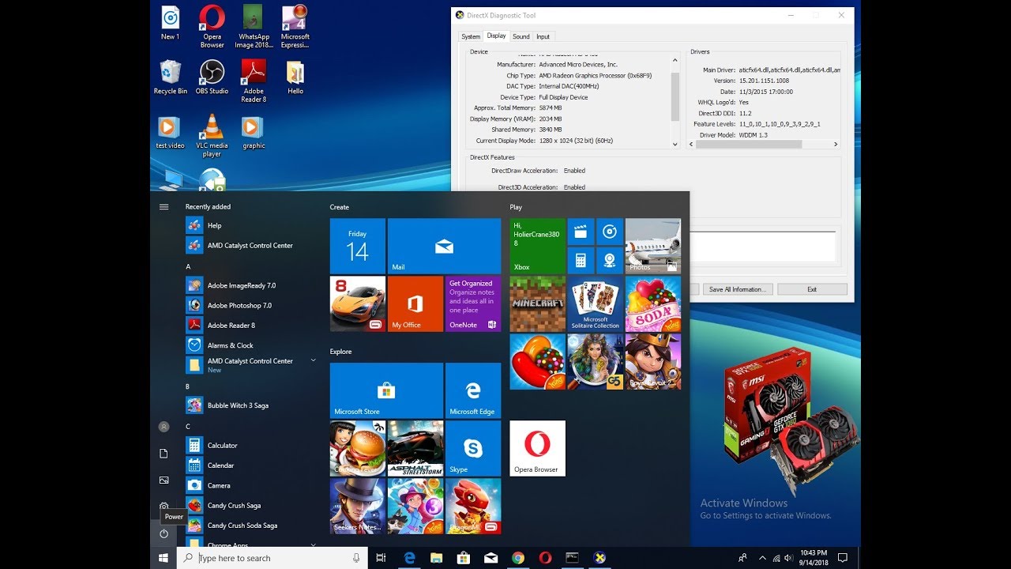Select the Recycle Bin desktop icon
1011x569 pixels.
coord(170,77)
